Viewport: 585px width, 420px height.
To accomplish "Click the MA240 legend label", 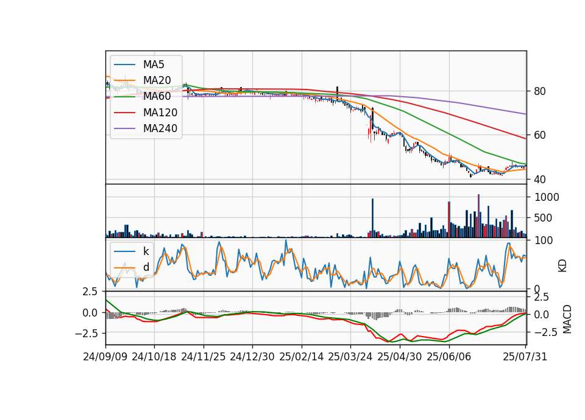I will (x=160, y=128).
